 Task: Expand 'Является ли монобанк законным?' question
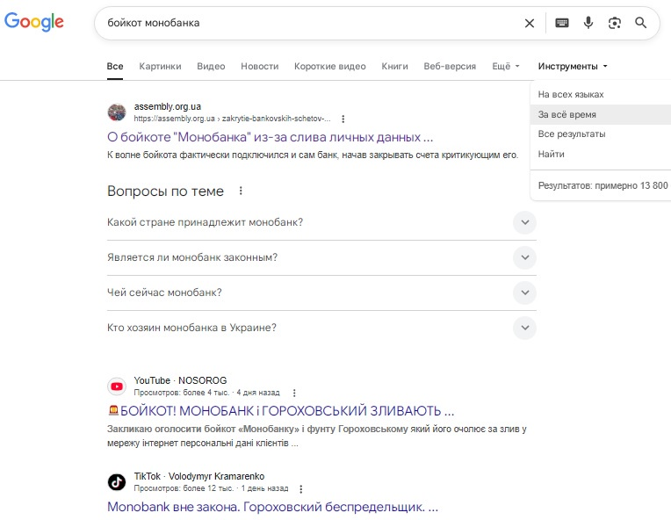[x=524, y=257]
